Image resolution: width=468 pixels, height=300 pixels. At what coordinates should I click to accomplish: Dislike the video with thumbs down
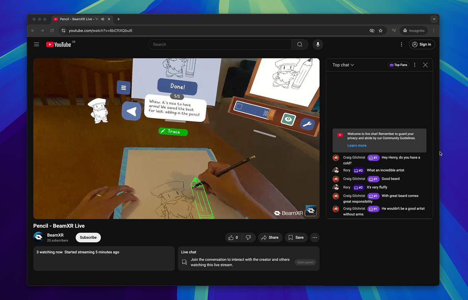pos(248,238)
